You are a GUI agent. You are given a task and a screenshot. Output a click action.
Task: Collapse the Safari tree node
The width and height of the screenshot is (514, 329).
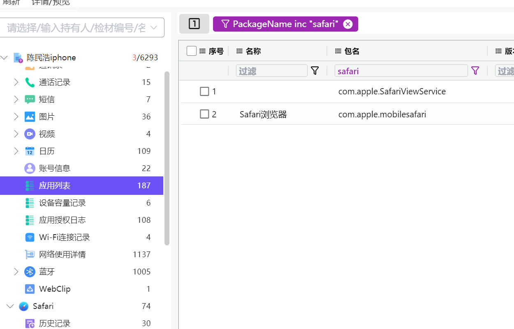(x=10, y=306)
